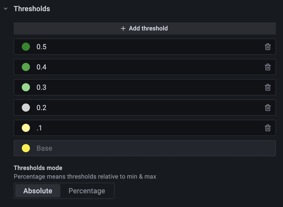Click the plus icon beside Add threshold
This screenshot has height=207, width=283.
123,28
